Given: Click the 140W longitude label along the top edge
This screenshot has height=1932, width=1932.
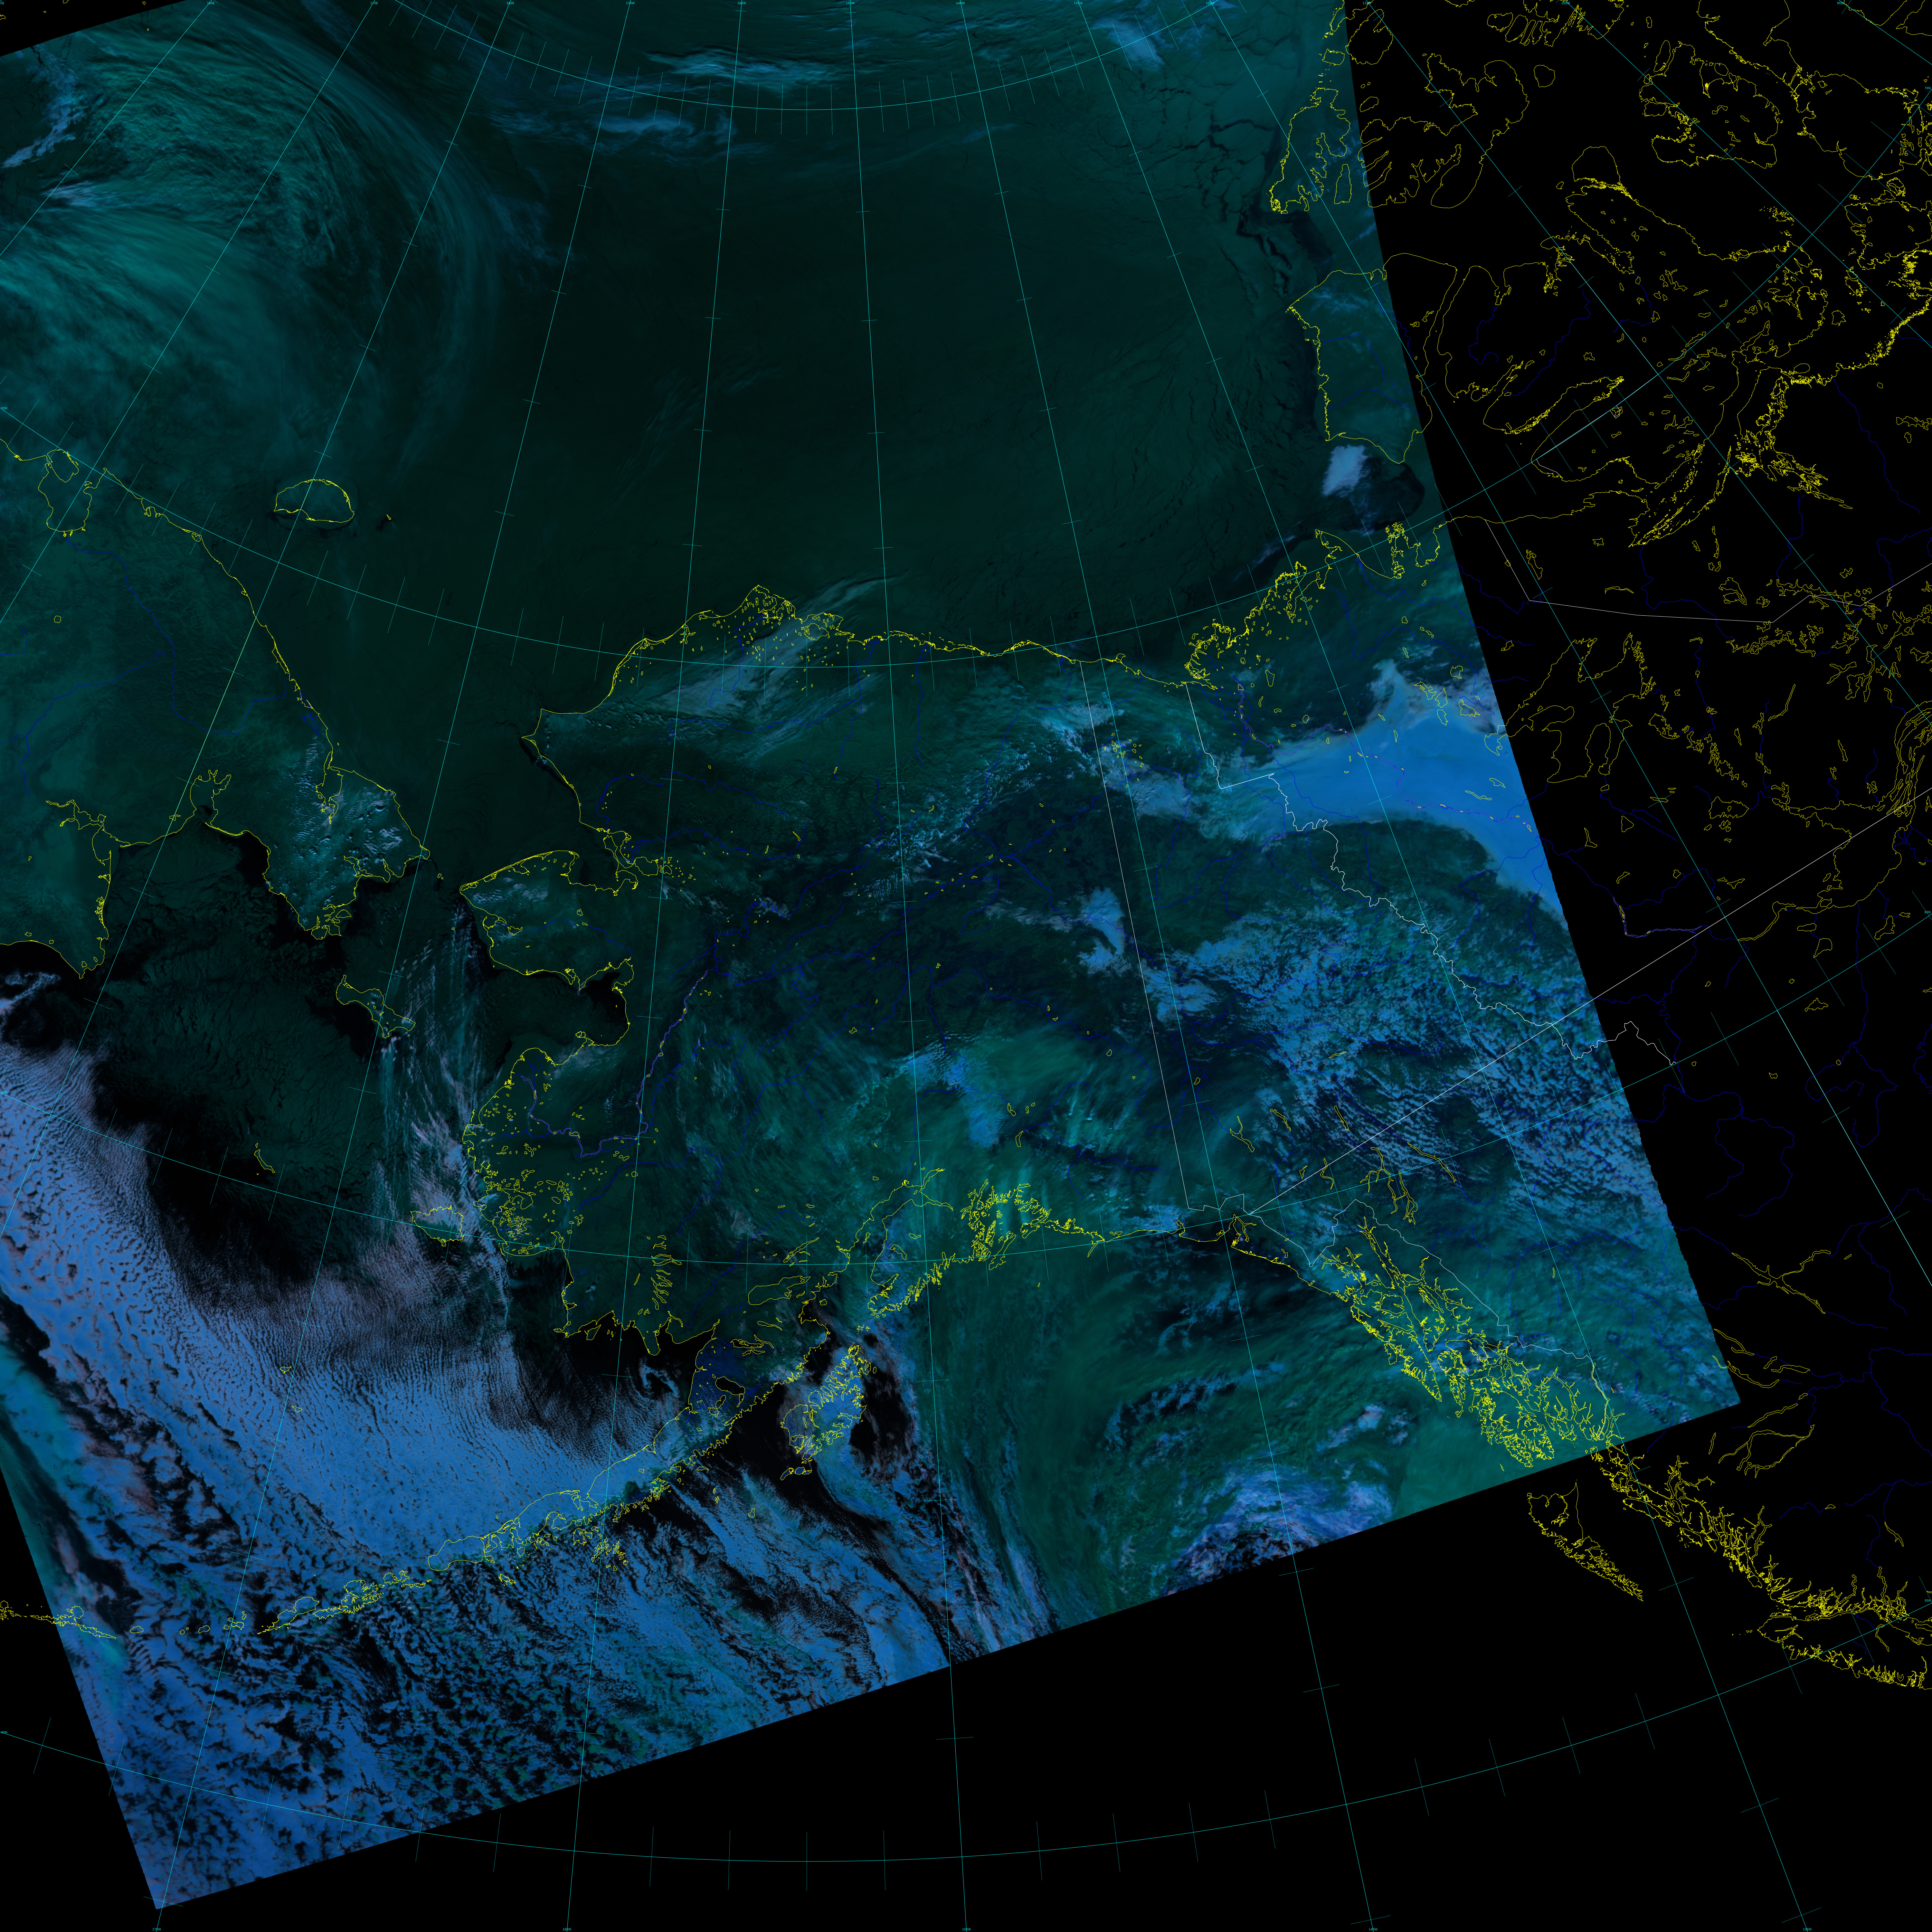Looking at the screenshot, I should pyautogui.click(x=960, y=3).
